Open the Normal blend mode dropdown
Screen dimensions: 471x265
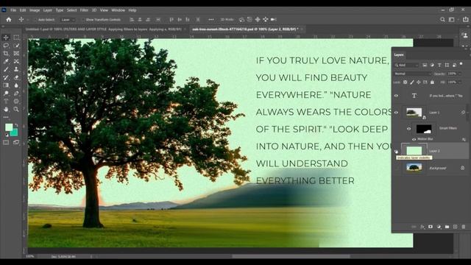pyautogui.click(x=412, y=74)
